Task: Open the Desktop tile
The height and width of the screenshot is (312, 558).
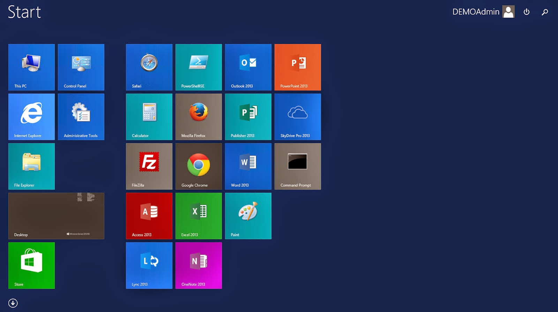Action: (x=56, y=216)
